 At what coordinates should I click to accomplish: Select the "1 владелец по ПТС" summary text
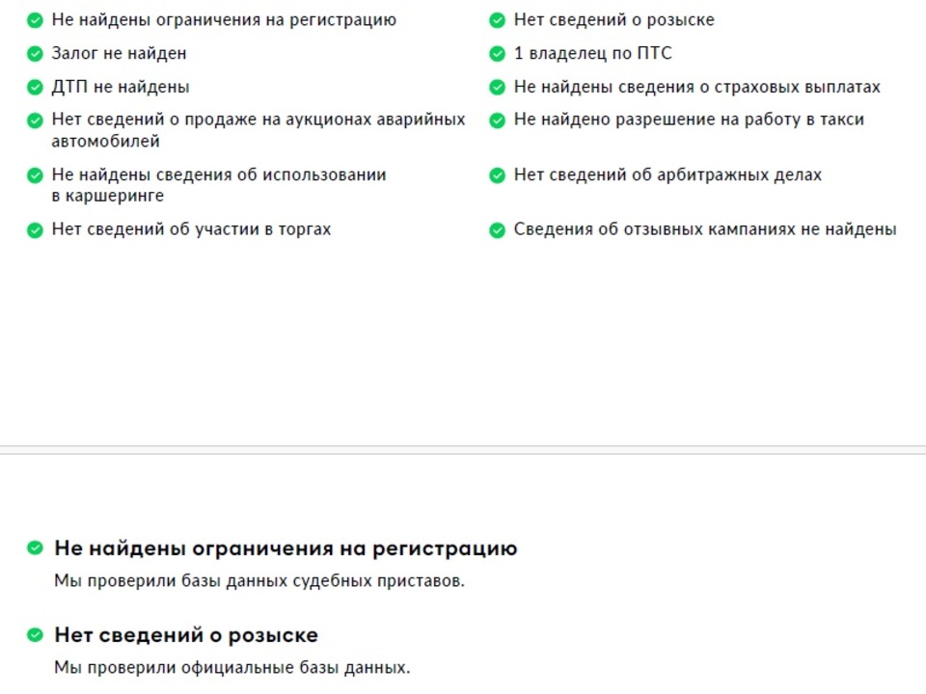click(592, 54)
